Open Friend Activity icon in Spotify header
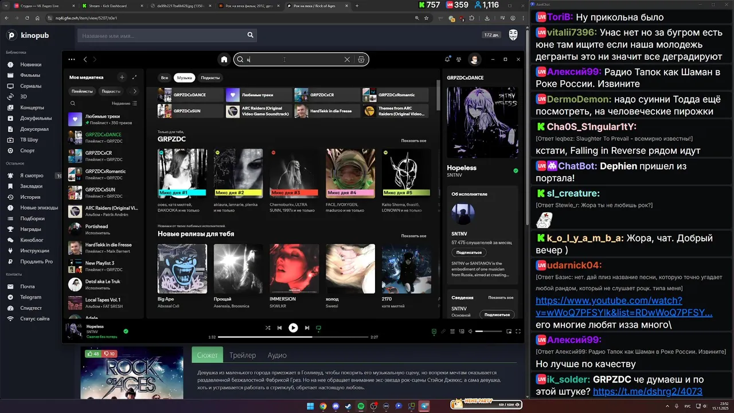Screen dimensions: 734x413 [x=459, y=59]
